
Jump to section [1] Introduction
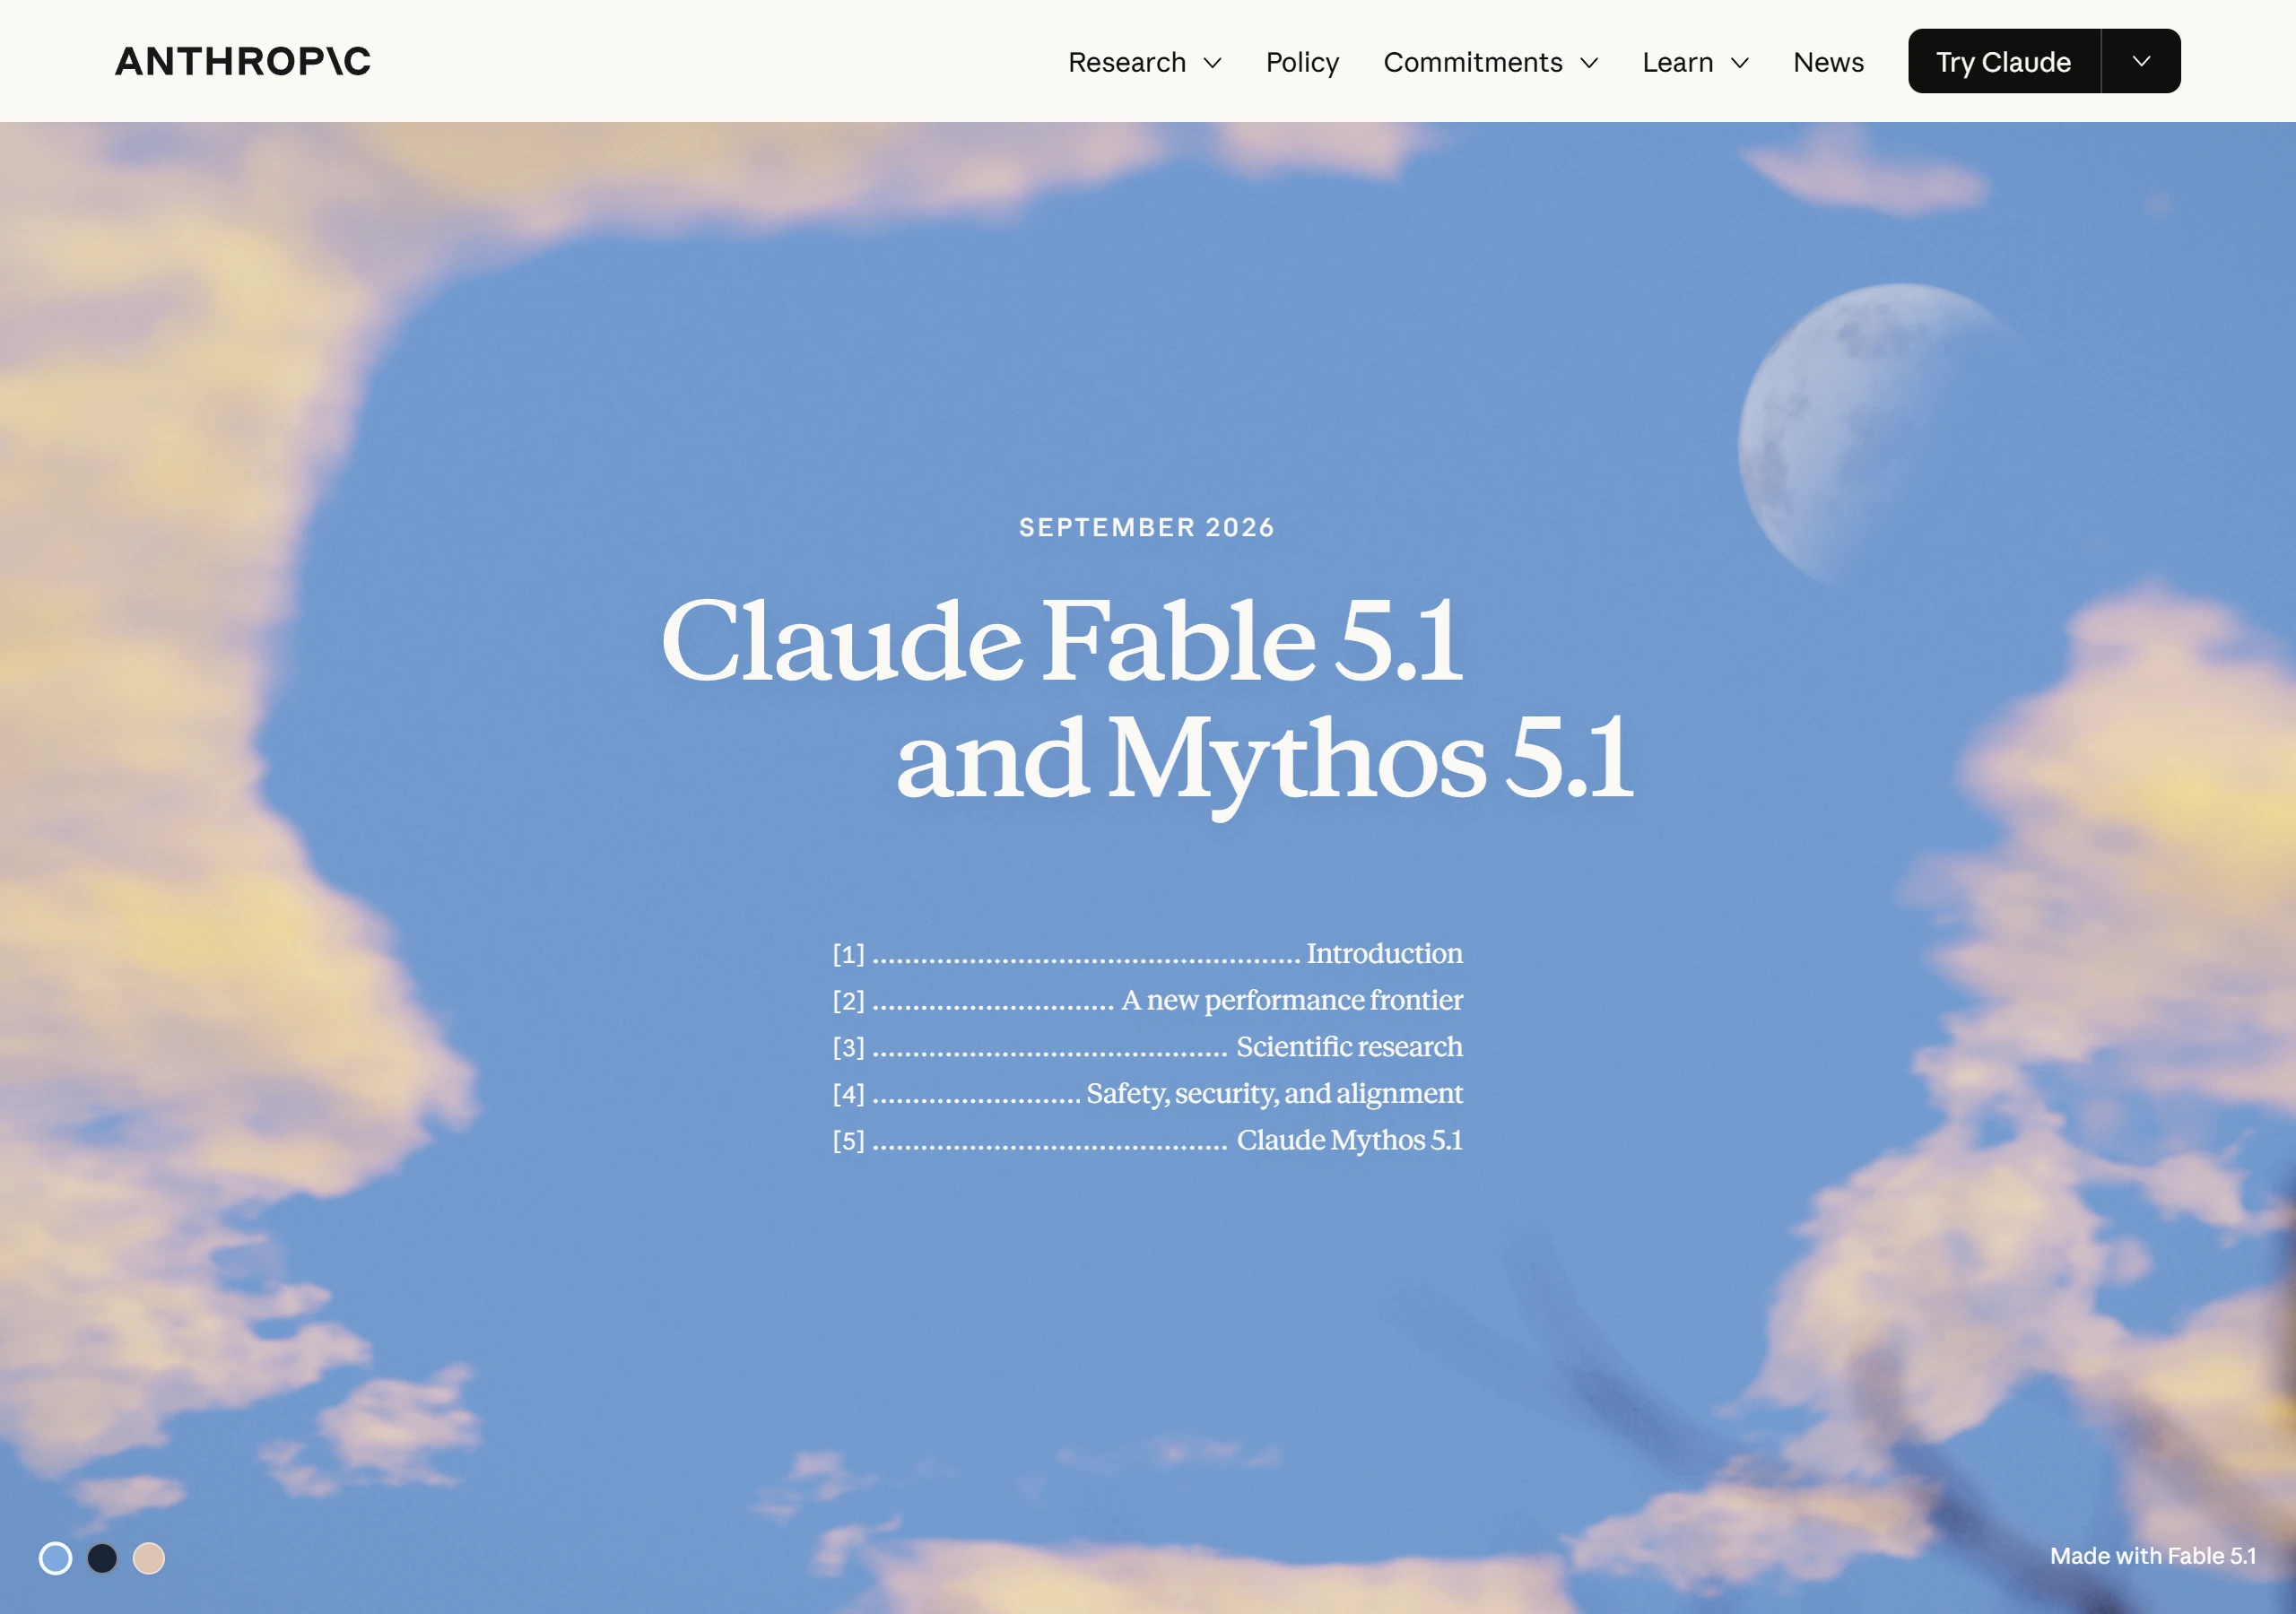coord(1147,953)
